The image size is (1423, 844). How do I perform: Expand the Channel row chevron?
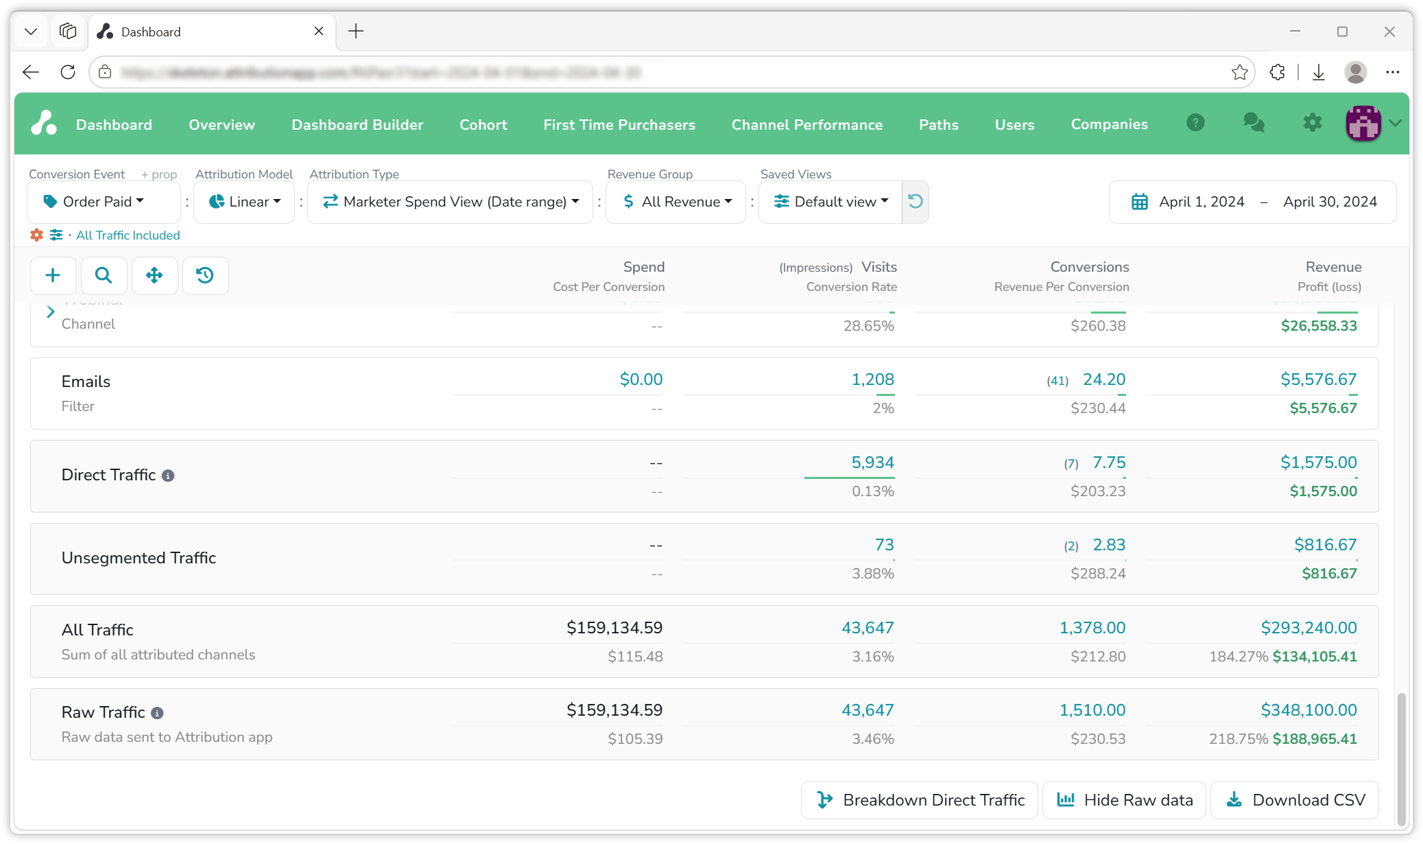click(x=50, y=312)
